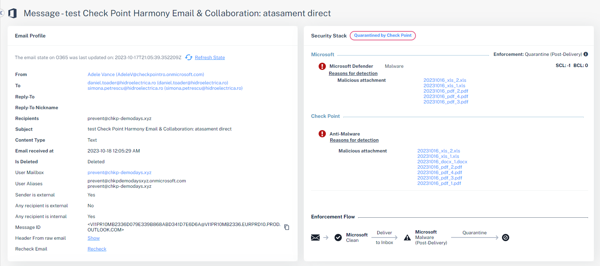This screenshot has height=266, width=600.
Task: Click the quarantine blocked circle icon
Action: tap(506, 237)
